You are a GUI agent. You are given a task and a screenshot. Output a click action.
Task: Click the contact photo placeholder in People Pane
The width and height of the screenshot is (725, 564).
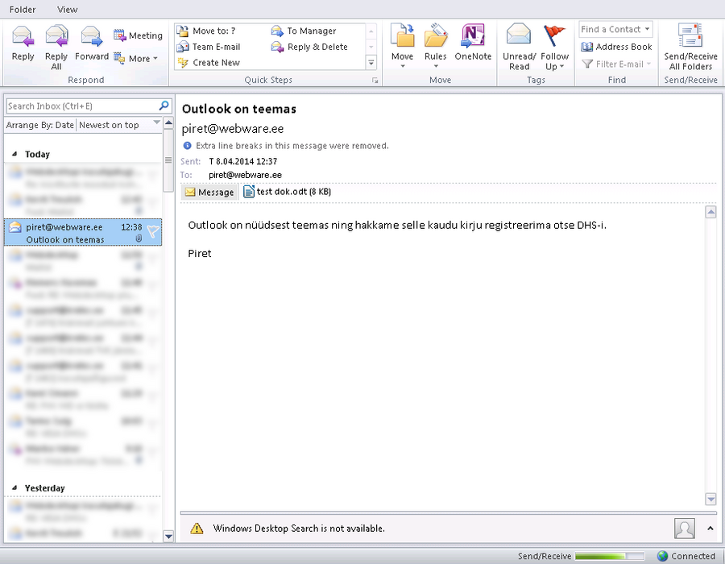684,529
